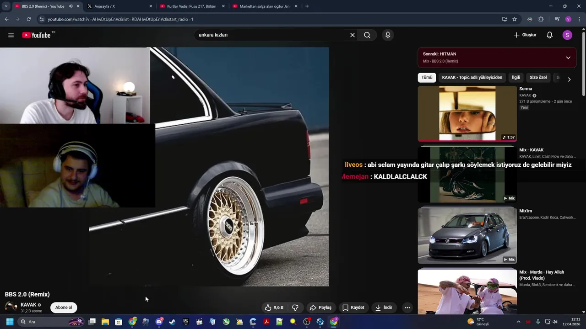Open the YouTube hamburger guide menu

[x=11, y=35]
